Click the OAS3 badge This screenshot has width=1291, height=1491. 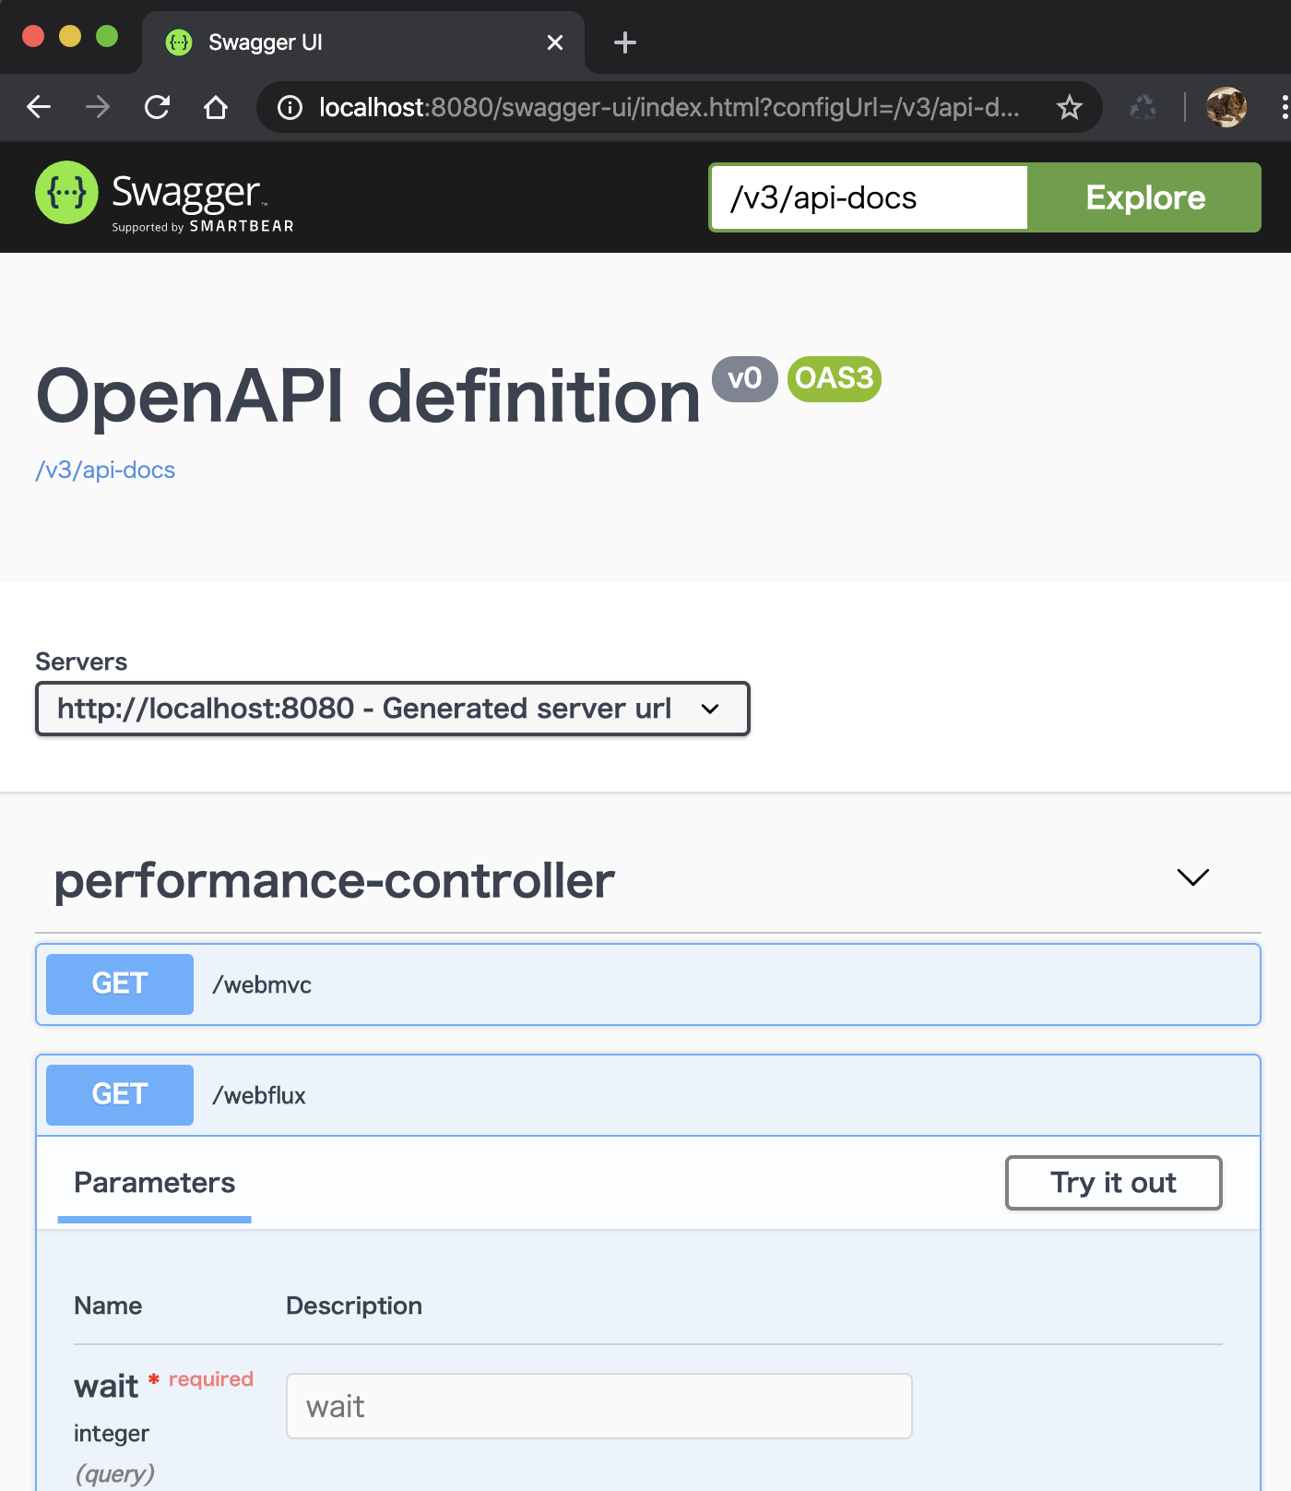coord(833,378)
